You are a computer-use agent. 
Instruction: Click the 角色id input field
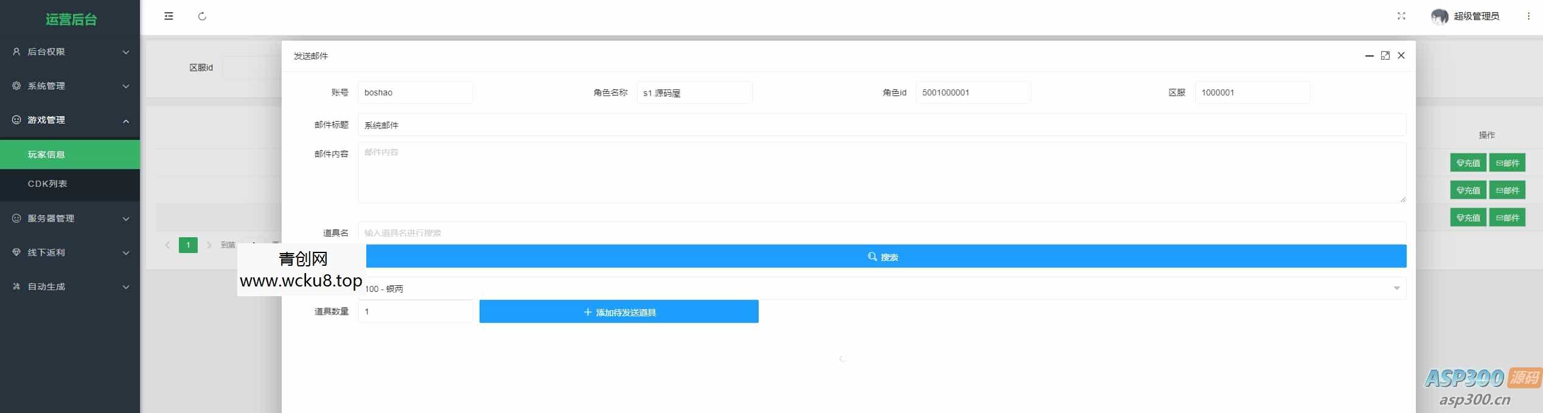point(973,92)
